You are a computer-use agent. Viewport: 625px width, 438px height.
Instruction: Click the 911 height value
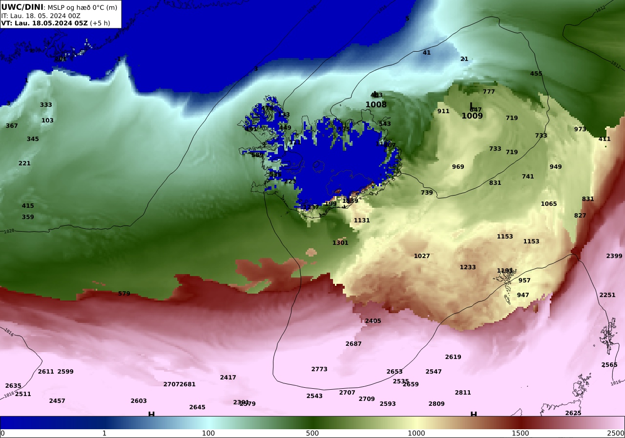443,111
